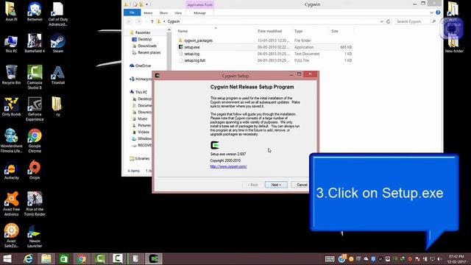471x265 pixels.
Task: Click the taskbar clock
Action: 456,259
